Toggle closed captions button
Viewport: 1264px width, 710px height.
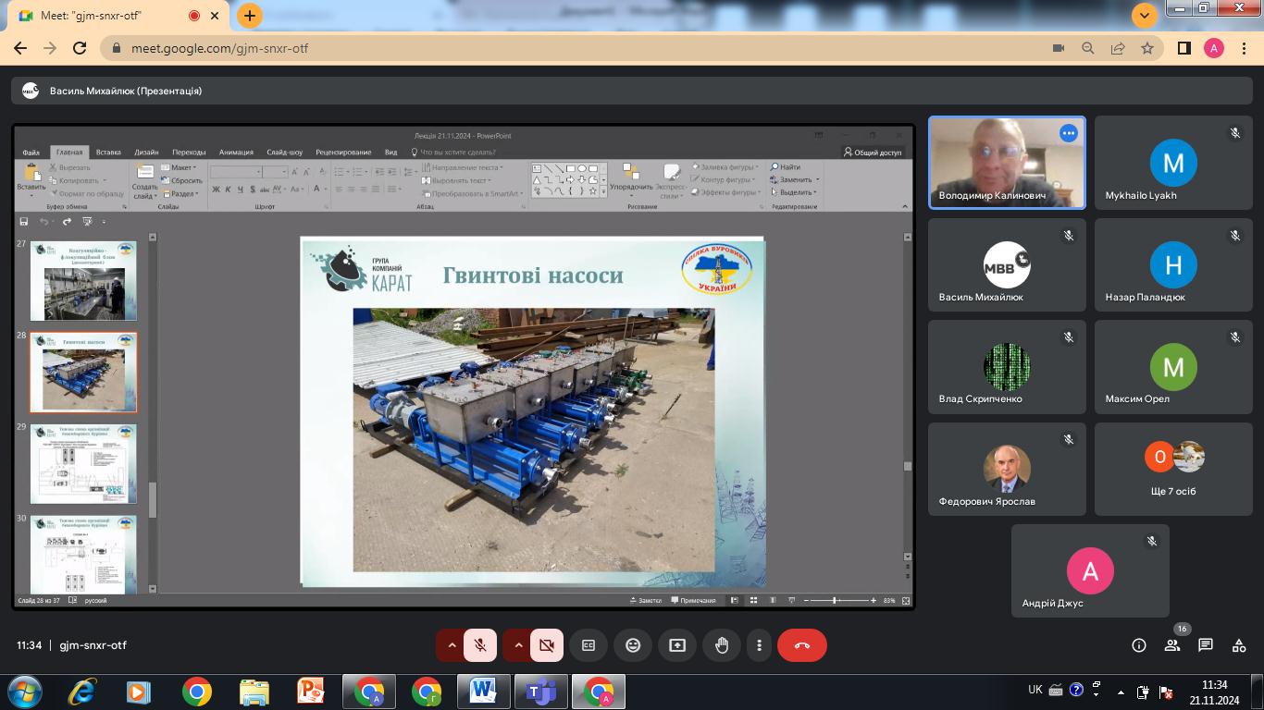pos(589,645)
